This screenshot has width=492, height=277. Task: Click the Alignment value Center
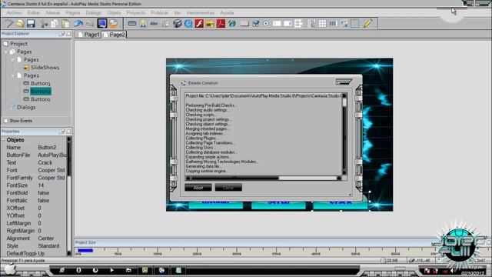pyautogui.click(x=46, y=239)
